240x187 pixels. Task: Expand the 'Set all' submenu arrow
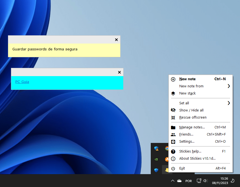(x=228, y=103)
